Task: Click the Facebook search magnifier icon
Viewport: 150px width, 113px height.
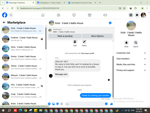Action: (11, 15)
